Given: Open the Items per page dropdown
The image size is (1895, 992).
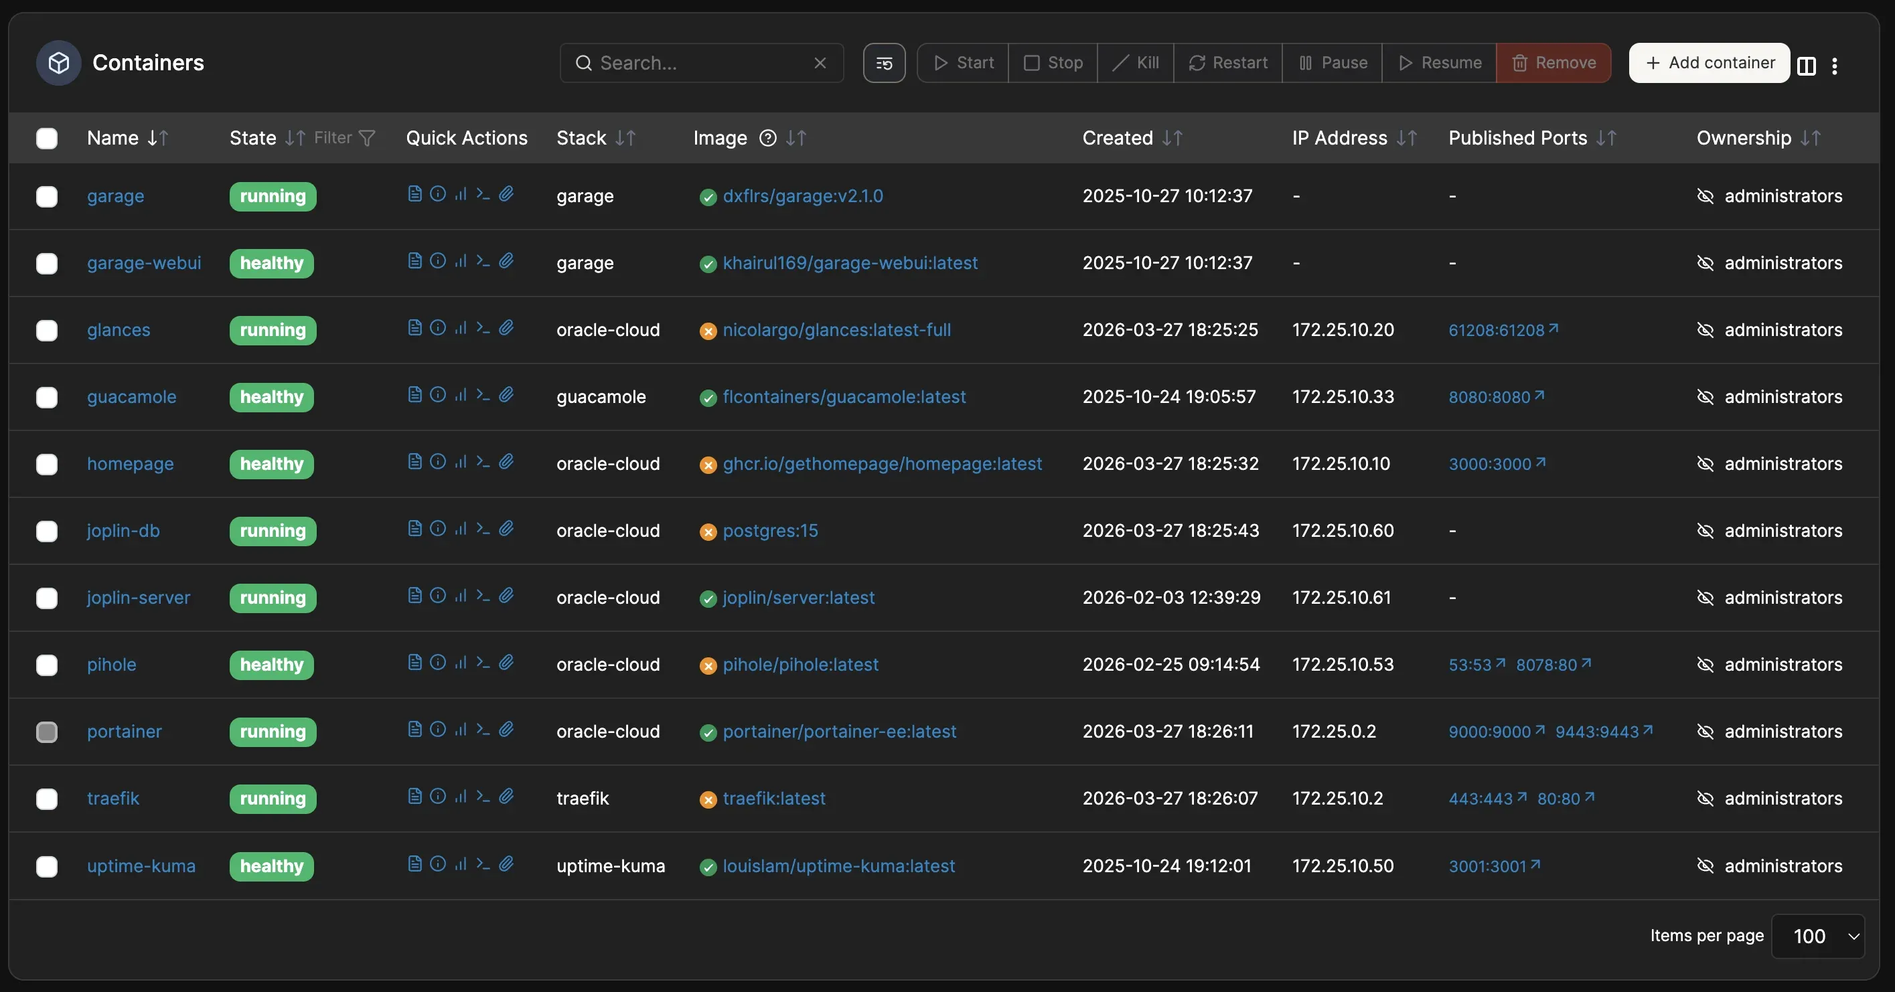Looking at the screenshot, I should point(1818,936).
